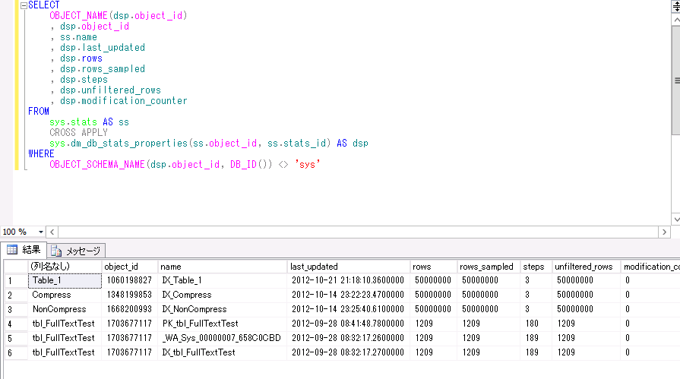680x379 pixels.
Task: Click the horizontal scrollbar track in the editor
Action: [358, 232]
